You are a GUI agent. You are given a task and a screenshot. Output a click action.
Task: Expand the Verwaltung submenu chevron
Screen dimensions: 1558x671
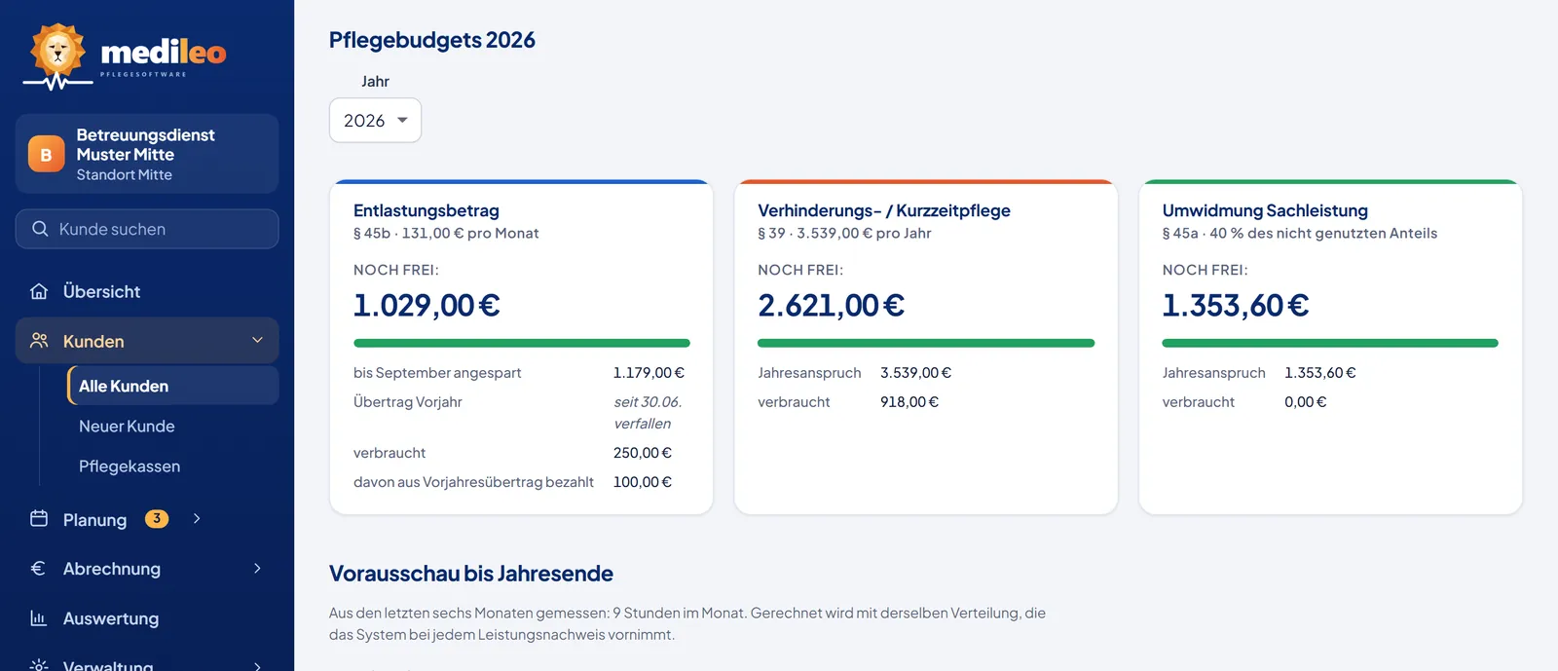(257, 666)
